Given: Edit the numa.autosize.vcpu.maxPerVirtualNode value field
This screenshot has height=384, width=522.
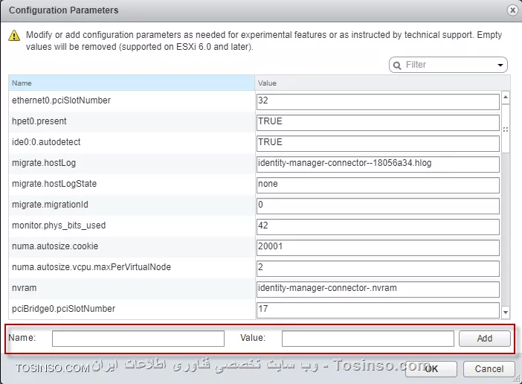Looking at the screenshot, I should point(378,269).
